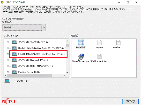Click the software list scroll-down arrow
The image size is (141, 105).
point(67,73)
